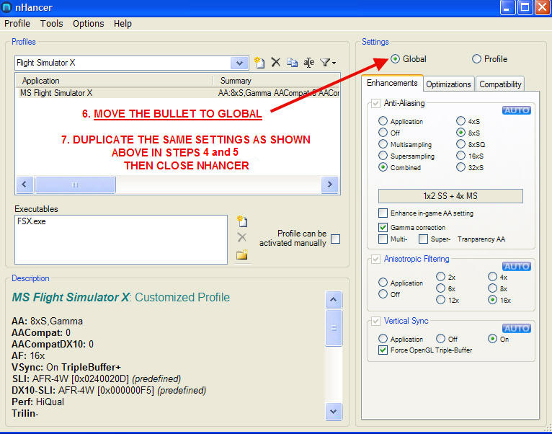The image size is (552, 434).
Task: Check Profile can be activated manually
Action: point(336,239)
